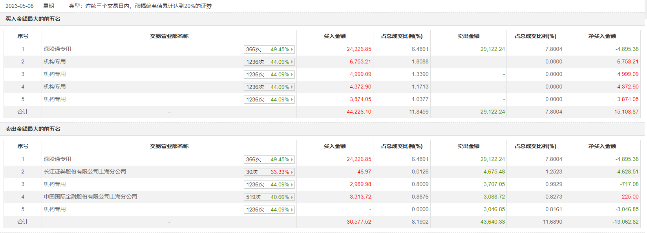This screenshot has height=233, width=647.
Task: Click the 15,103.87 net buy total
Action: pos(626,112)
